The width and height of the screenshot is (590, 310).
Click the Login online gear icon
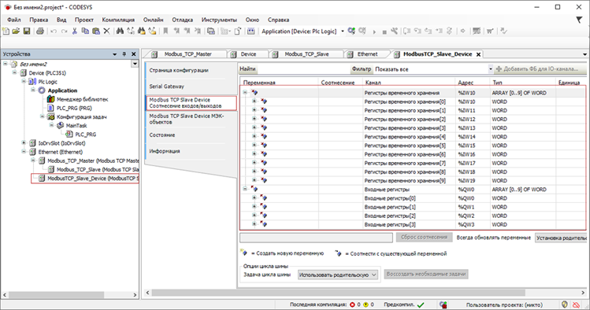351,31
